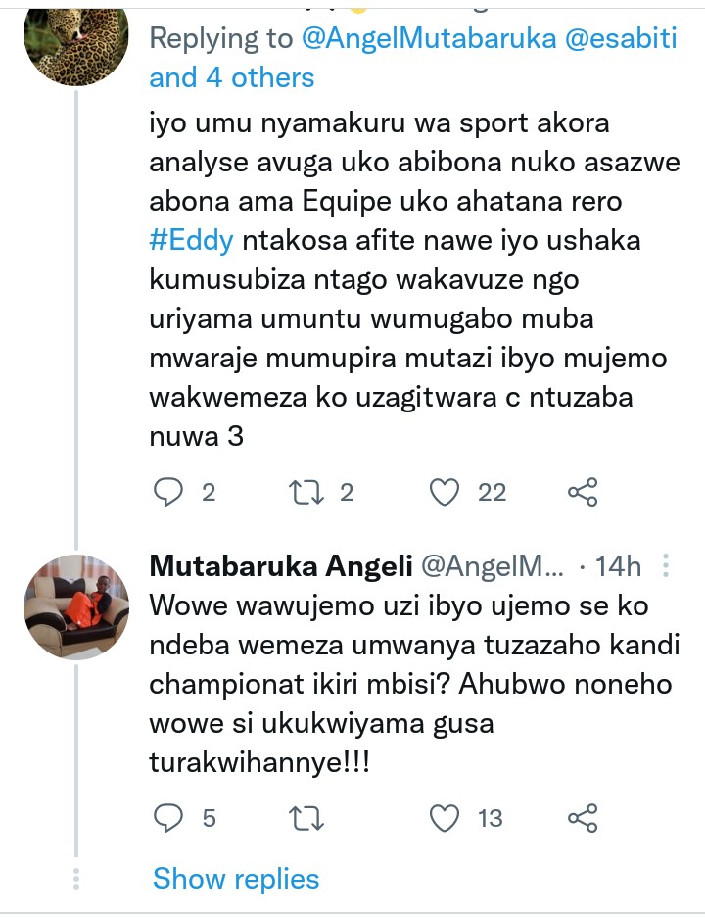Retweet Mutabaruka Angeli's tweet

coord(310,817)
